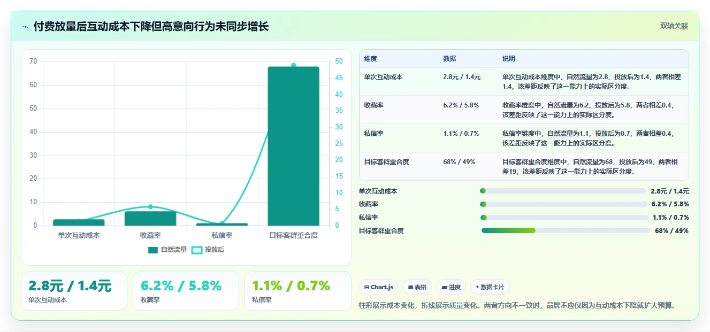Click the 单次互动成本 bar in chart

click(79, 222)
